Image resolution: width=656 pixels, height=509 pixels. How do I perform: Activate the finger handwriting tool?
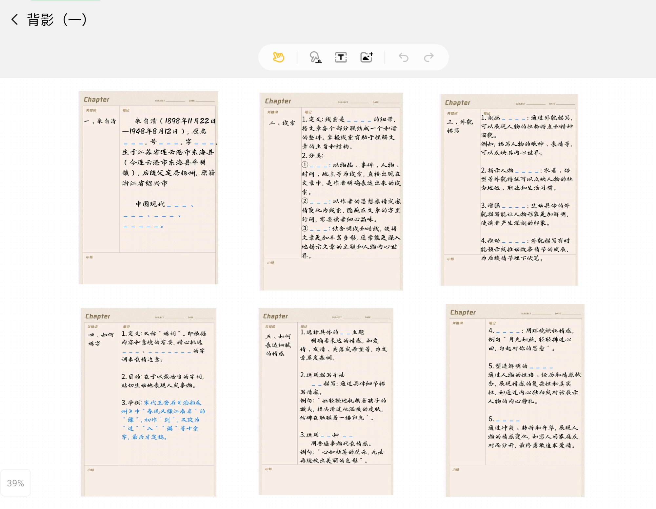coord(315,57)
